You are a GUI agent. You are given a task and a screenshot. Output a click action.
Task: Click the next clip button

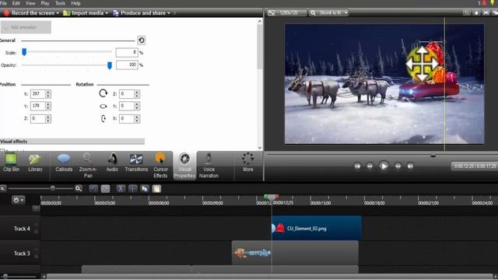point(410,166)
